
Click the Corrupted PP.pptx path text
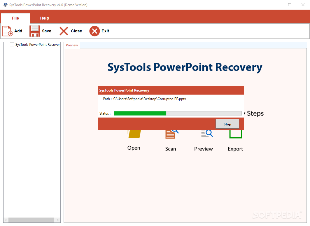coord(150,99)
